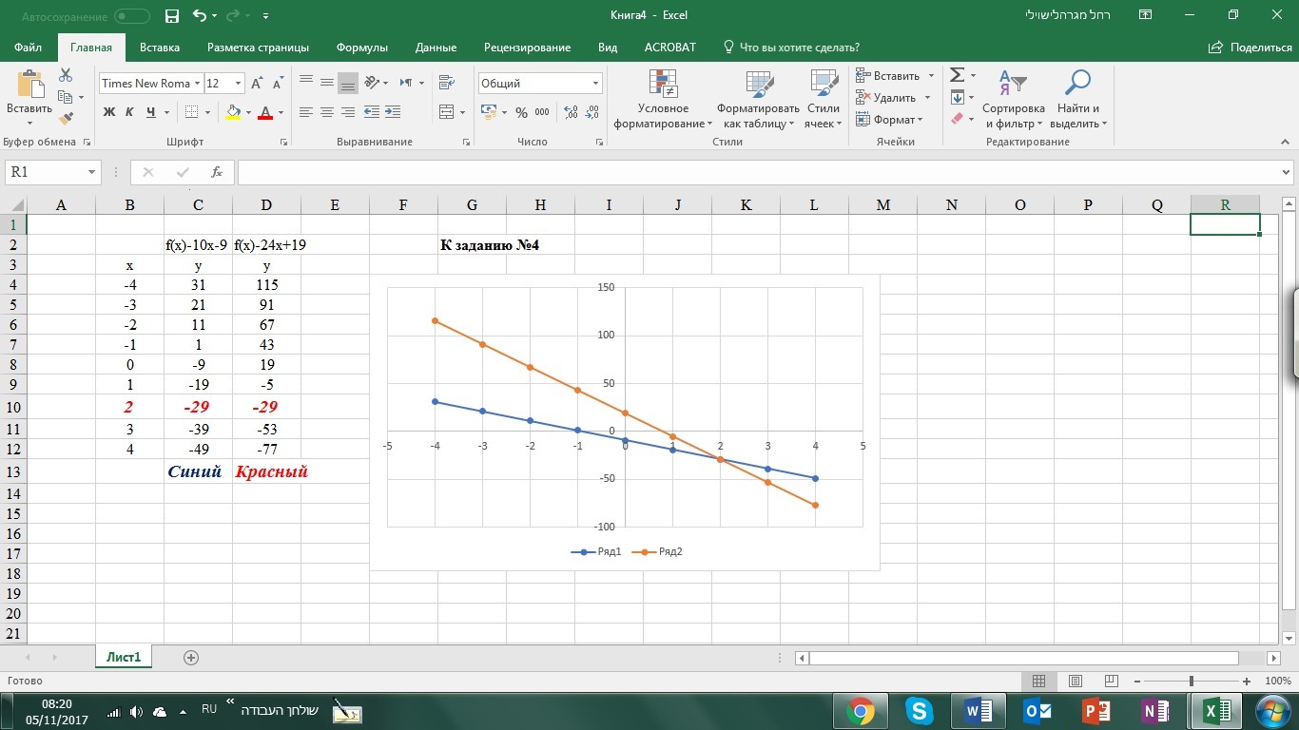Click Find and Select (Найти и выделить)
Viewport: 1299px width, 730px height.
(1077, 100)
